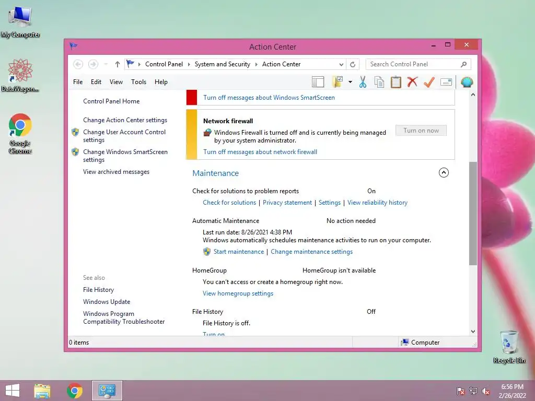Open the Recycle Bin desktop icon
535x401 pixels.
[509, 347]
